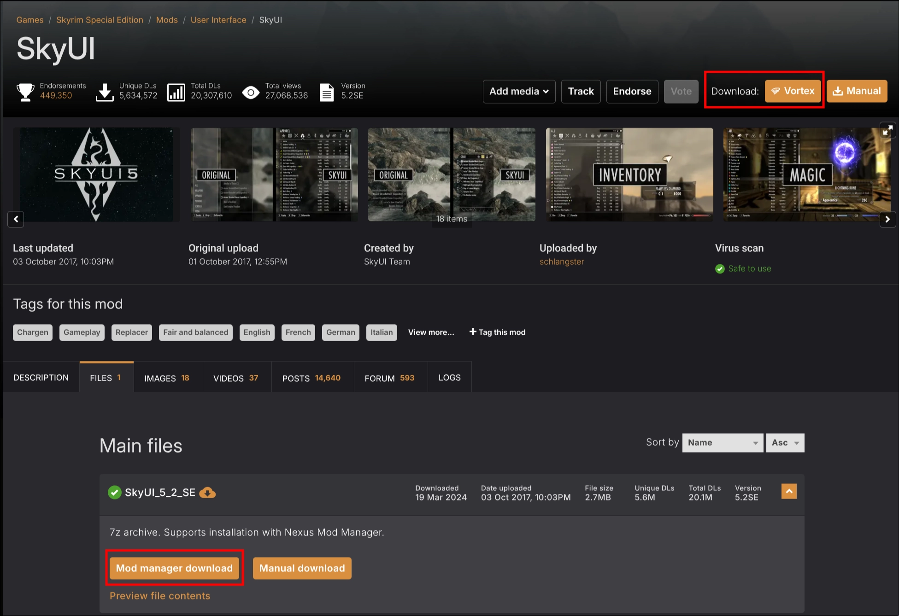899x616 pixels.
Task: Open the Posts tab
Action: [x=311, y=378]
